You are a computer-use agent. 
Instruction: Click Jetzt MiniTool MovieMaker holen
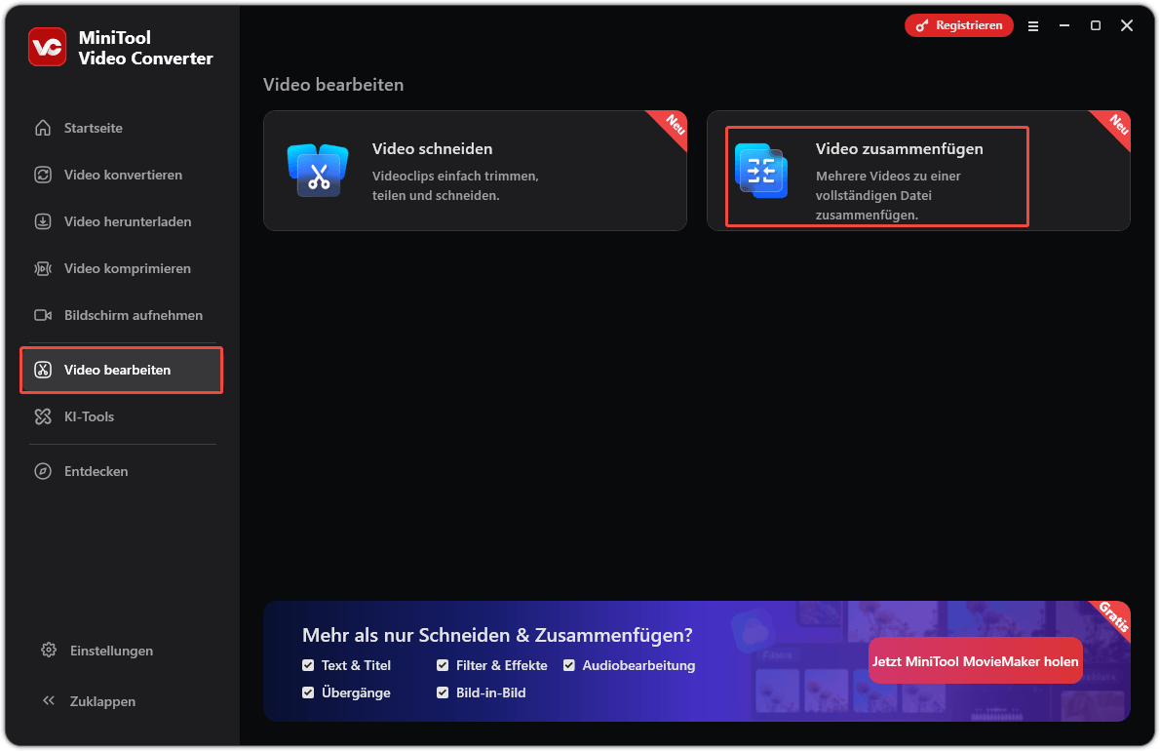(975, 660)
